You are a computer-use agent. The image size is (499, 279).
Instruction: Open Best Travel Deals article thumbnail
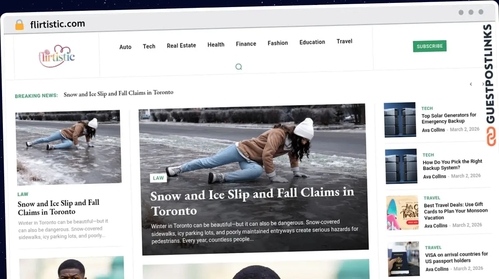(403, 213)
